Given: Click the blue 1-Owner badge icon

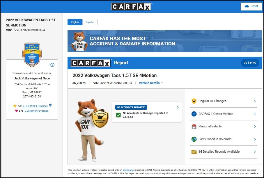Looking at the screenshot, I should 194,114.
